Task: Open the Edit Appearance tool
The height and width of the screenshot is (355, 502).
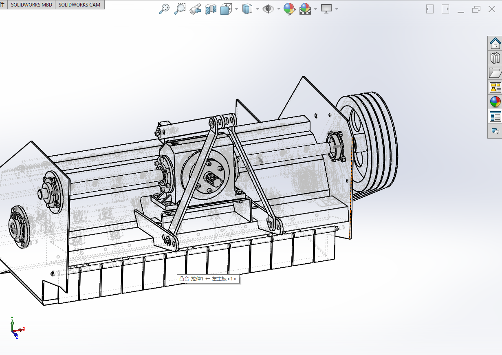Action: (x=289, y=9)
